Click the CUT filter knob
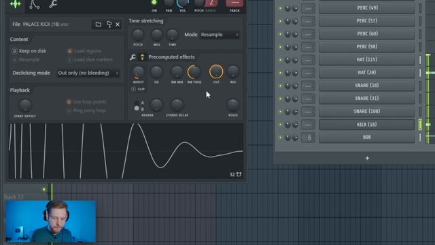Screen dimensions: 435x245 coord(216,72)
